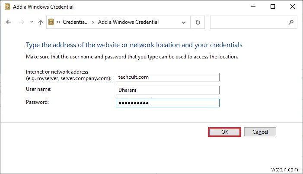Expand the hidden breadcrumb overflow chevron
Image resolution: width=303 pixels, height=174 pixels.
(x=59, y=22)
